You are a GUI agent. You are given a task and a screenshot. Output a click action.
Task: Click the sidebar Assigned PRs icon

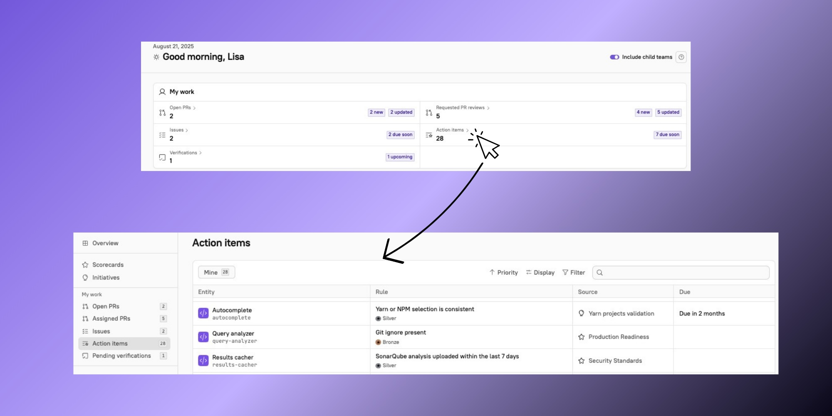[x=85, y=319]
